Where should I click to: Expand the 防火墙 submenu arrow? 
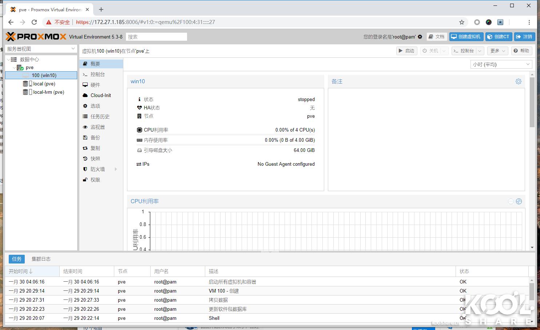[115, 169]
